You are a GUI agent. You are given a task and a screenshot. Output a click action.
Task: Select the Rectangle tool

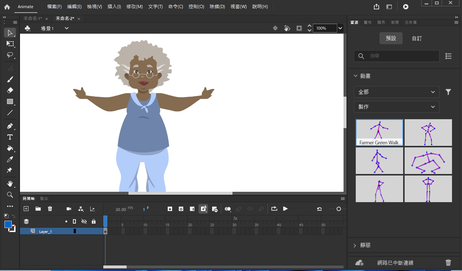tap(10, 101)
